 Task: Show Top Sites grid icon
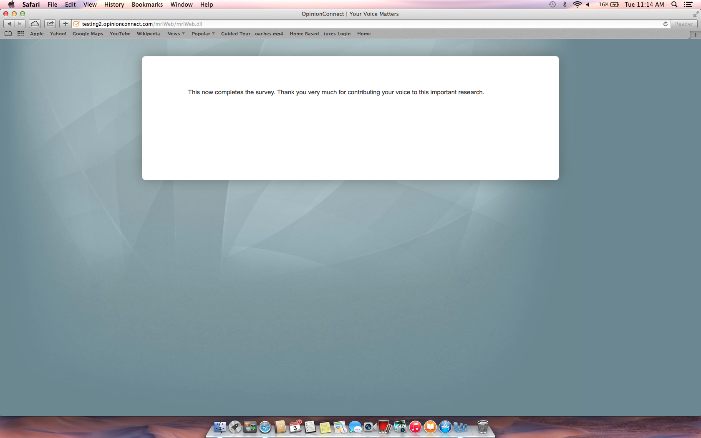coord(20,34)
